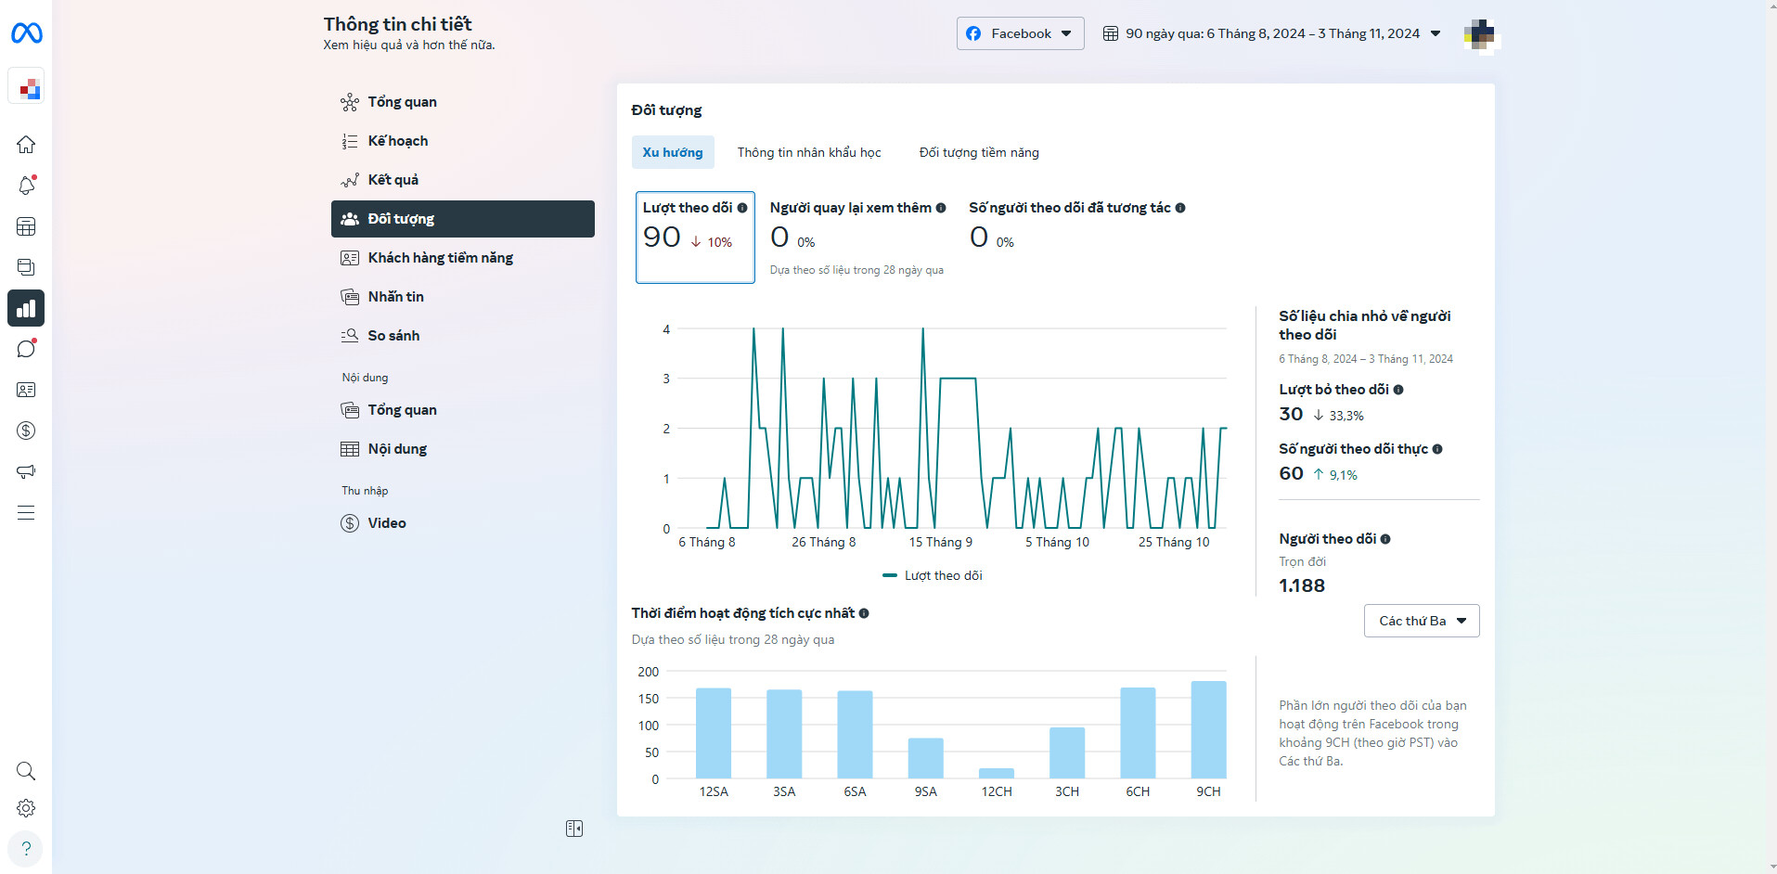The image size is (1777, 874).
Task: Switch to Thông tin nhân khẩu học tab
Action: [x=809, y=152]
